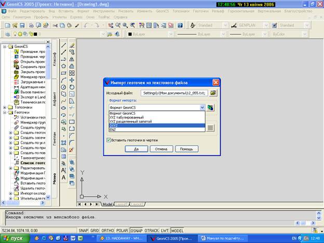
Task: Switch to the Model tab
Action: point(107,204)
